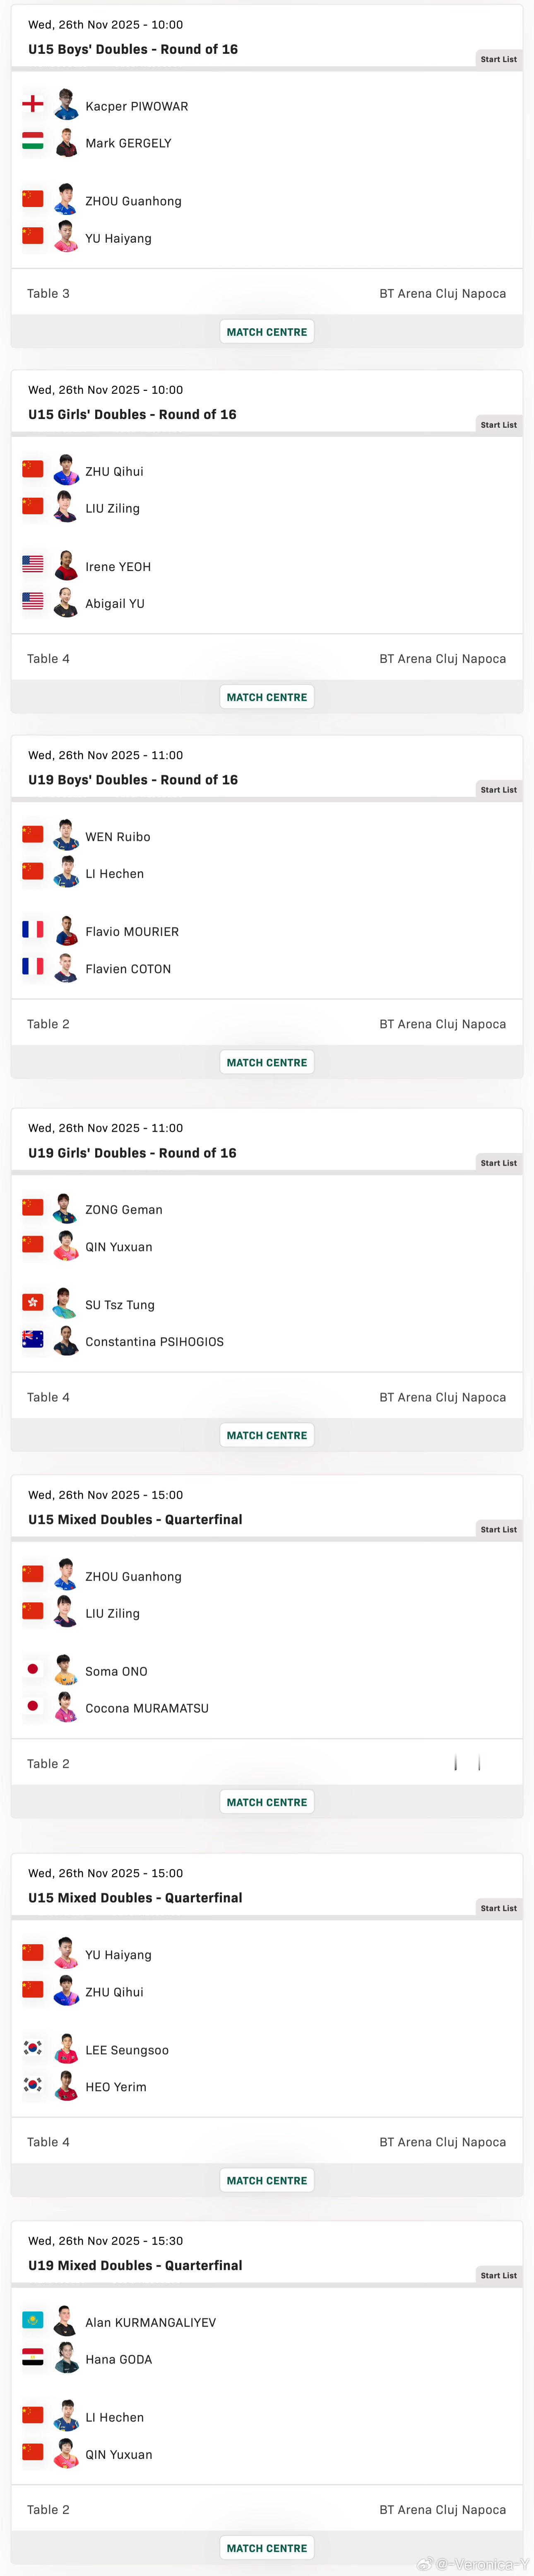Open Match Centre for U19 Mixed Doubles Quarterfinal
This screenshot has width=534, height=2576.
click(267, 2547)
